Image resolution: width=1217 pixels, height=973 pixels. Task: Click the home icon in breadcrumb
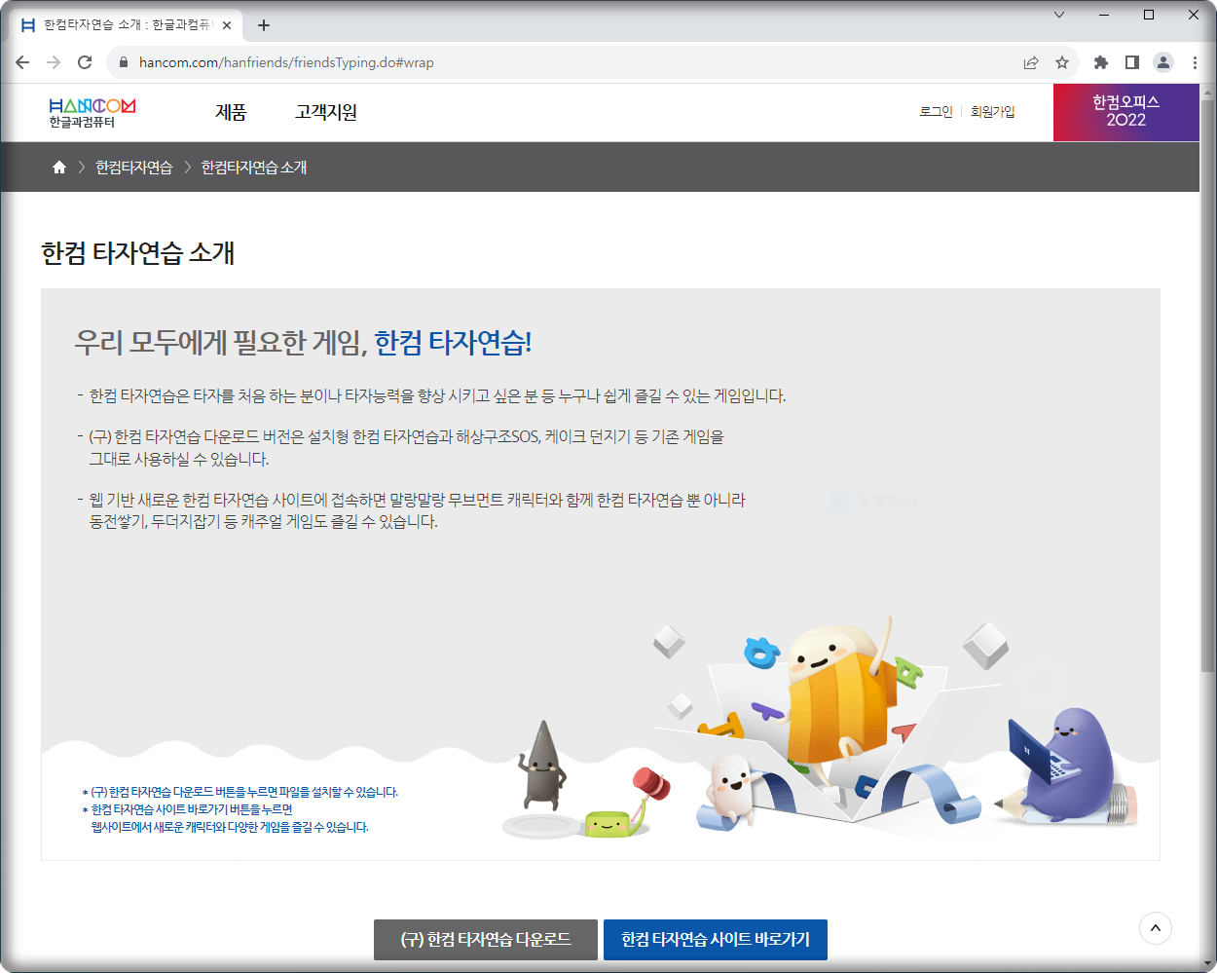pyautogui.click(x=59, y=168)
